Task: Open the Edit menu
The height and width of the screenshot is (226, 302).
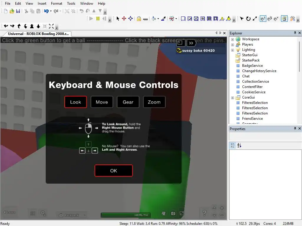Action: 18,4
